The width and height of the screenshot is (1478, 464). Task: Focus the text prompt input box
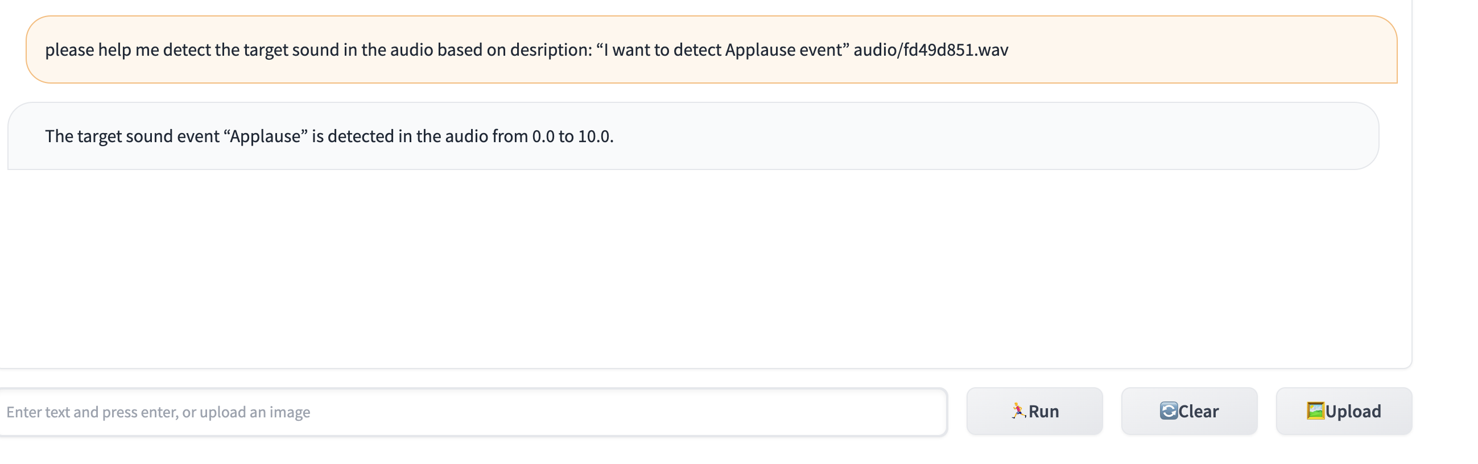(473, 412)
